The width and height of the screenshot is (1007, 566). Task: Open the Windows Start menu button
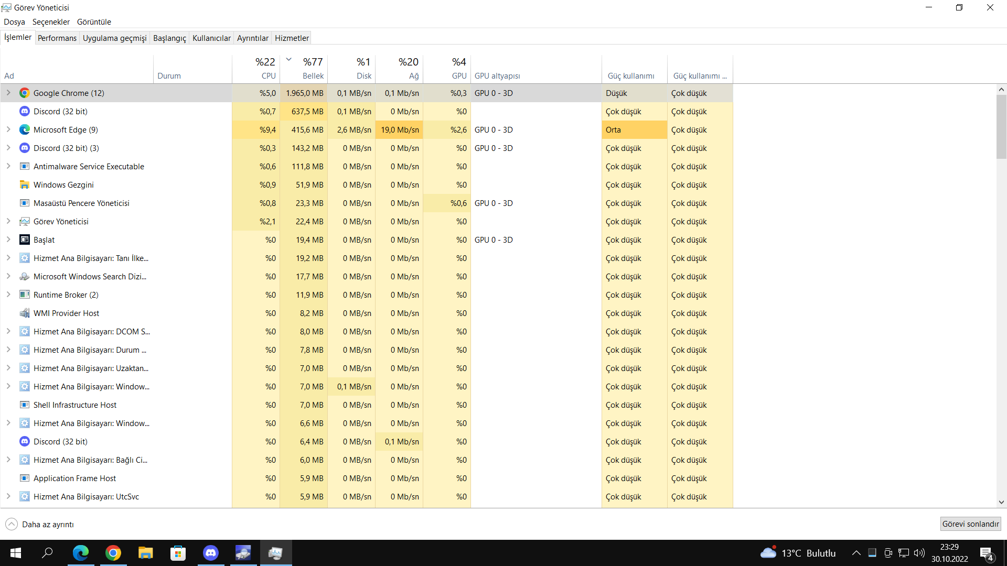click(x=16, y=553)
